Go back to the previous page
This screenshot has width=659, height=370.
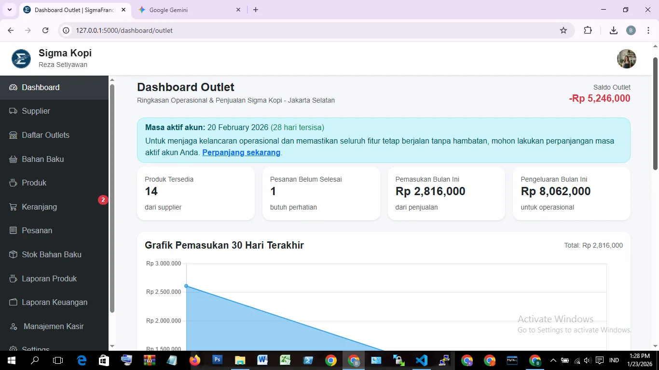[11, 30]
